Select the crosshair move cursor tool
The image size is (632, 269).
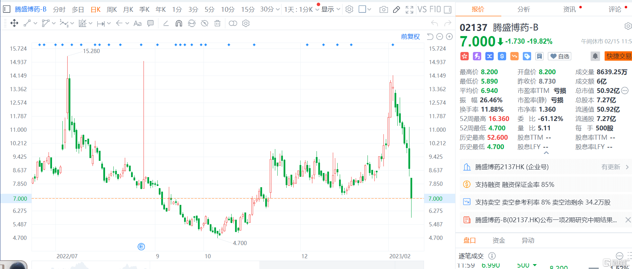(14, 23)
